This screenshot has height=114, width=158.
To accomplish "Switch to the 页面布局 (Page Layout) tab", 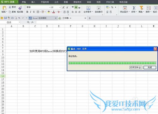I will click(45, 2).
